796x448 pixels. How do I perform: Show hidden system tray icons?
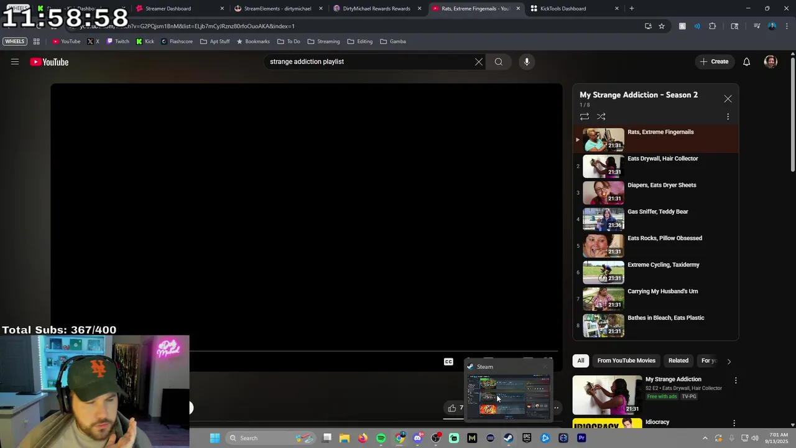[705, 438]
